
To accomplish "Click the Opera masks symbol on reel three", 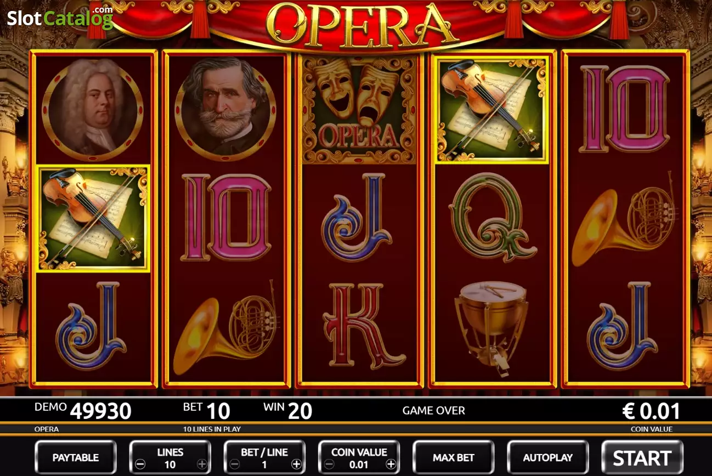I will pyautogui.click(x=359, y=110).
